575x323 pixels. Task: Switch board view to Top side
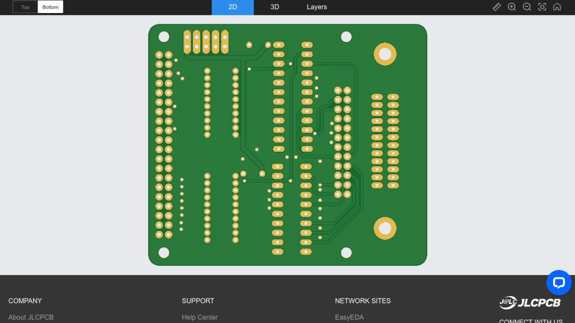point(25,7)
